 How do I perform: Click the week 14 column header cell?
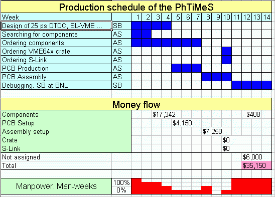coord(267,17)
